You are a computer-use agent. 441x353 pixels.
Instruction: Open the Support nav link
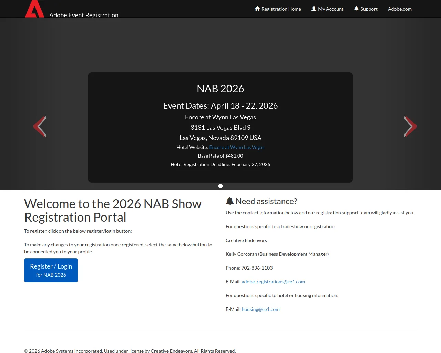(x=369, y=9)
